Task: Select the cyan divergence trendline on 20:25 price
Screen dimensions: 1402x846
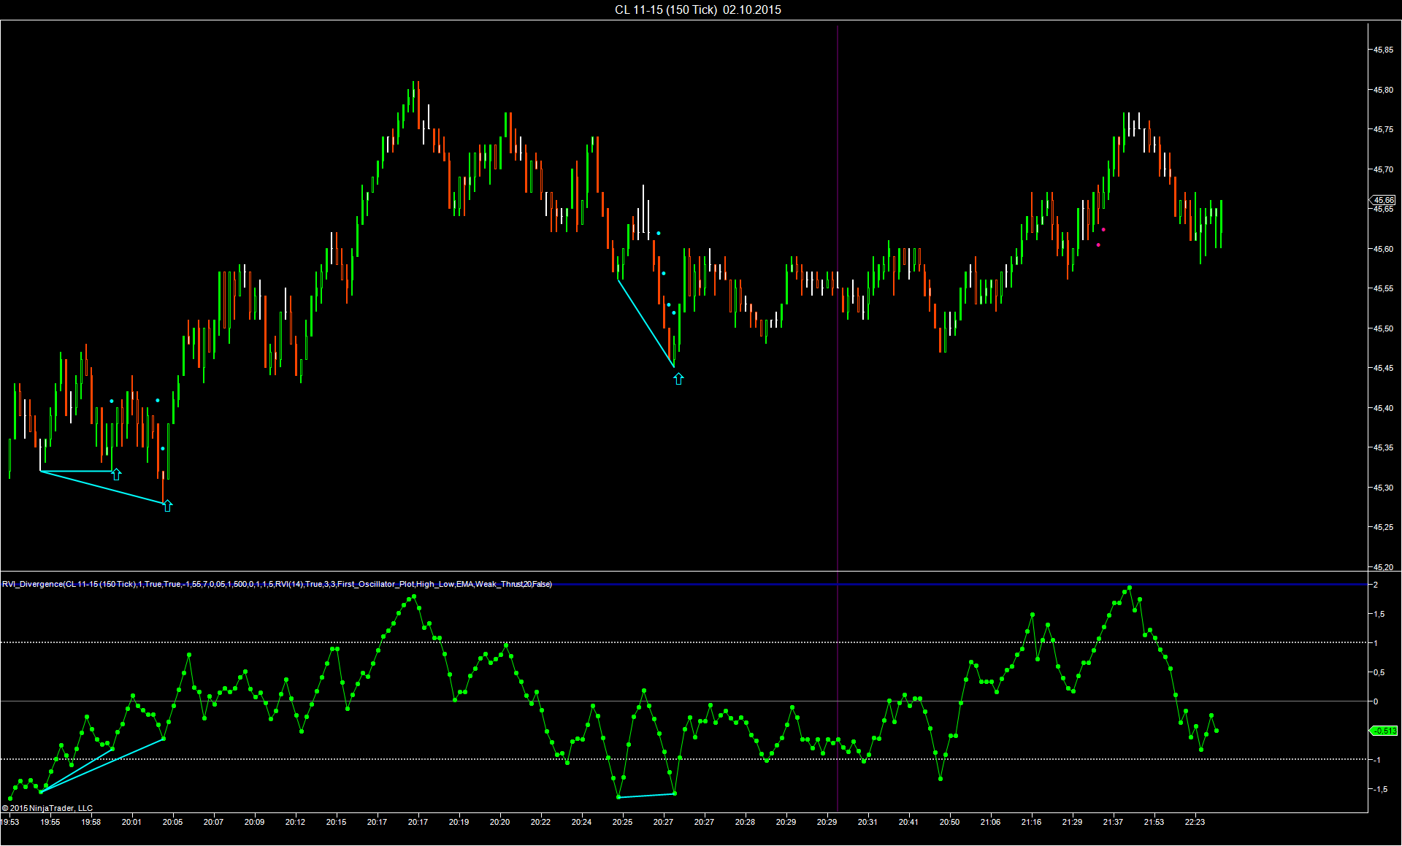Action: [x=646, y=323]
